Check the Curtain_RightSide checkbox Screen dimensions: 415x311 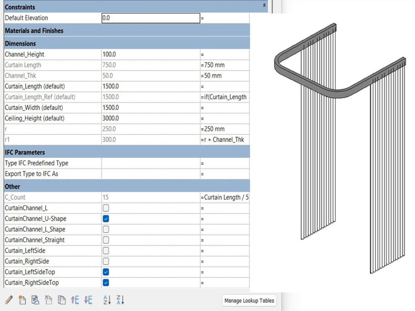(106, 261)
